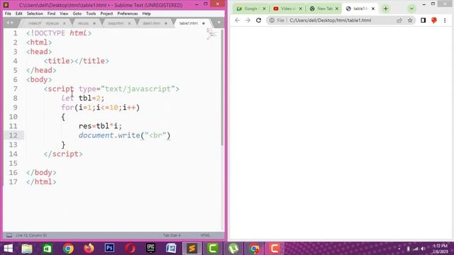
Task: Open Opera from taskbar
Action: coord(131,249)
